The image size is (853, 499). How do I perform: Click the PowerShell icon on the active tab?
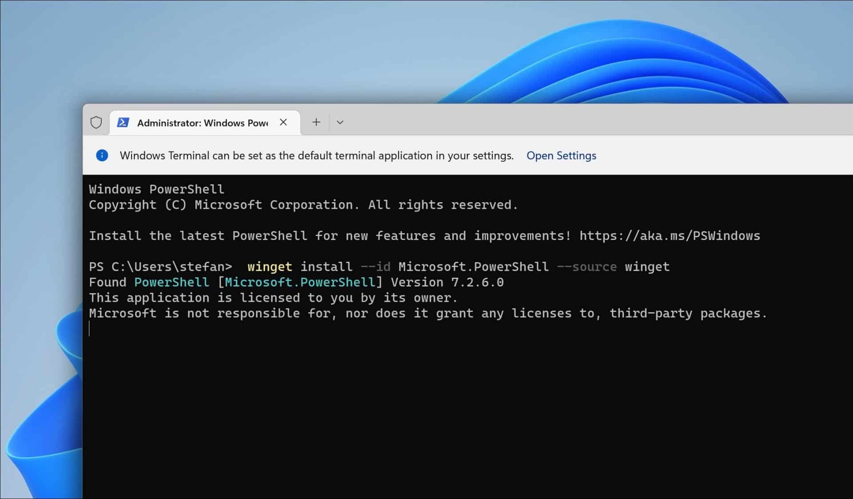(x=124, y=122)
